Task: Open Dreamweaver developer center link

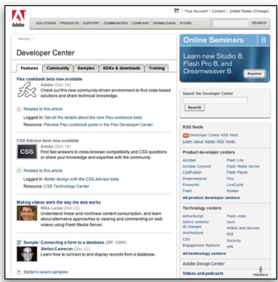Action: pyautogui.click(x=195, y=178)
